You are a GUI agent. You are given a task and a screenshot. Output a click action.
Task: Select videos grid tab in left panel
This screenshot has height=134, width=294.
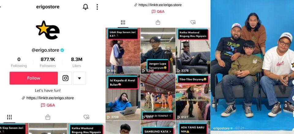click(9, 117)
